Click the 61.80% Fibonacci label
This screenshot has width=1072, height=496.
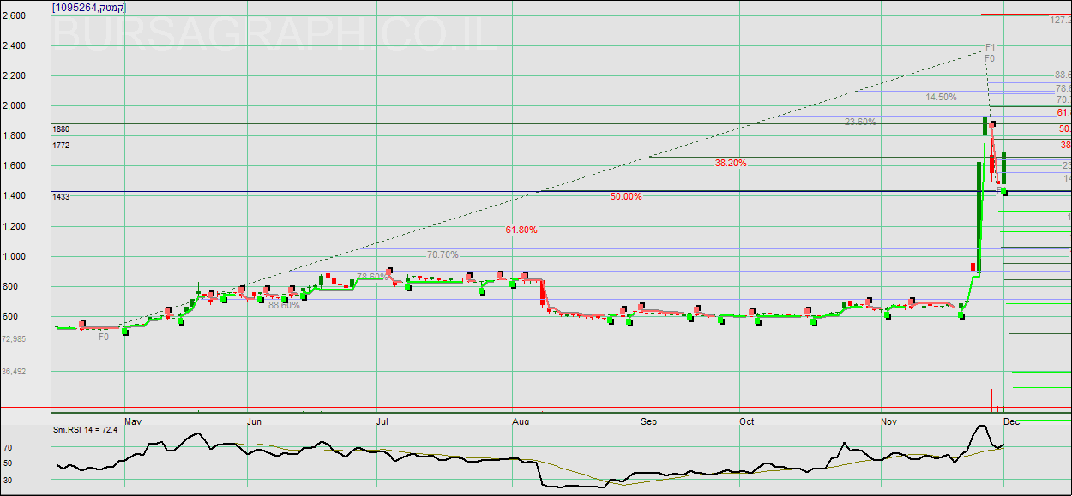point(521,230)
